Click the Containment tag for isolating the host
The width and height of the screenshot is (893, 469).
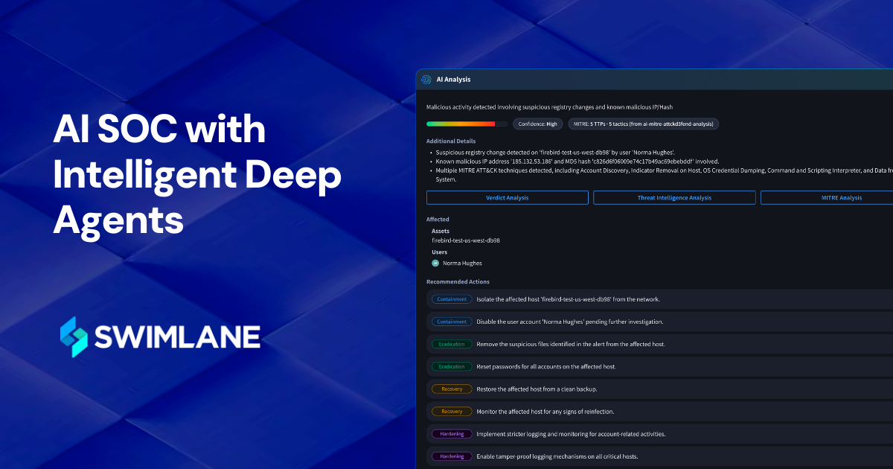coord(452,299)
